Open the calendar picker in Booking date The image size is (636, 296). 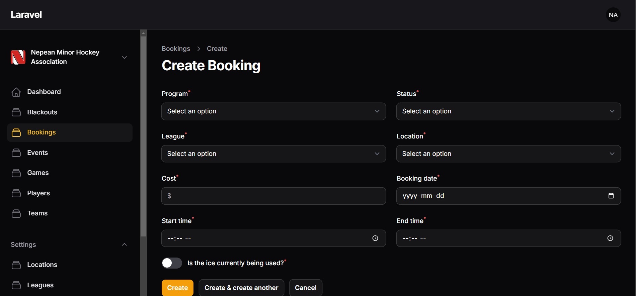611,196
